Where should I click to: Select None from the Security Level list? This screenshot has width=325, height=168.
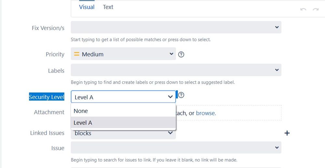(x=123, y=111)
